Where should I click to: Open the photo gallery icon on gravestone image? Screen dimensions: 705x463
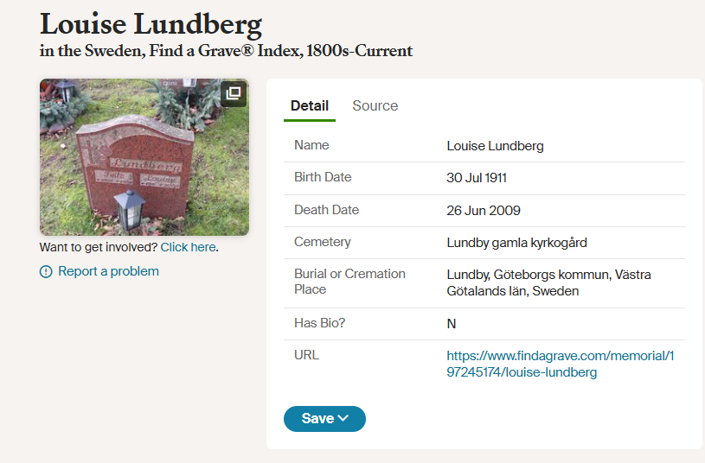(x=234, y=93)
